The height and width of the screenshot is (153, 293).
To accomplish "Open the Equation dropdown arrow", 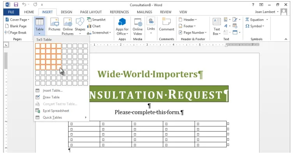I will click(x=267, y=20).
